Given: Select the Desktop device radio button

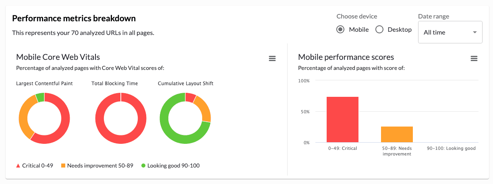Looking at the screenshot, I should (379, 30).
